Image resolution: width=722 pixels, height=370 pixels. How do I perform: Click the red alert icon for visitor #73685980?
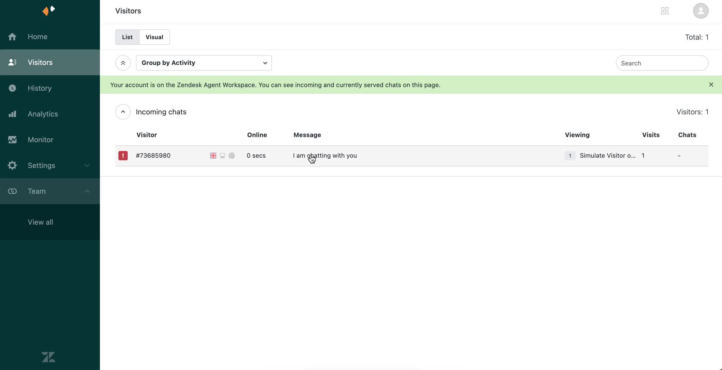[x=123, y=156]
